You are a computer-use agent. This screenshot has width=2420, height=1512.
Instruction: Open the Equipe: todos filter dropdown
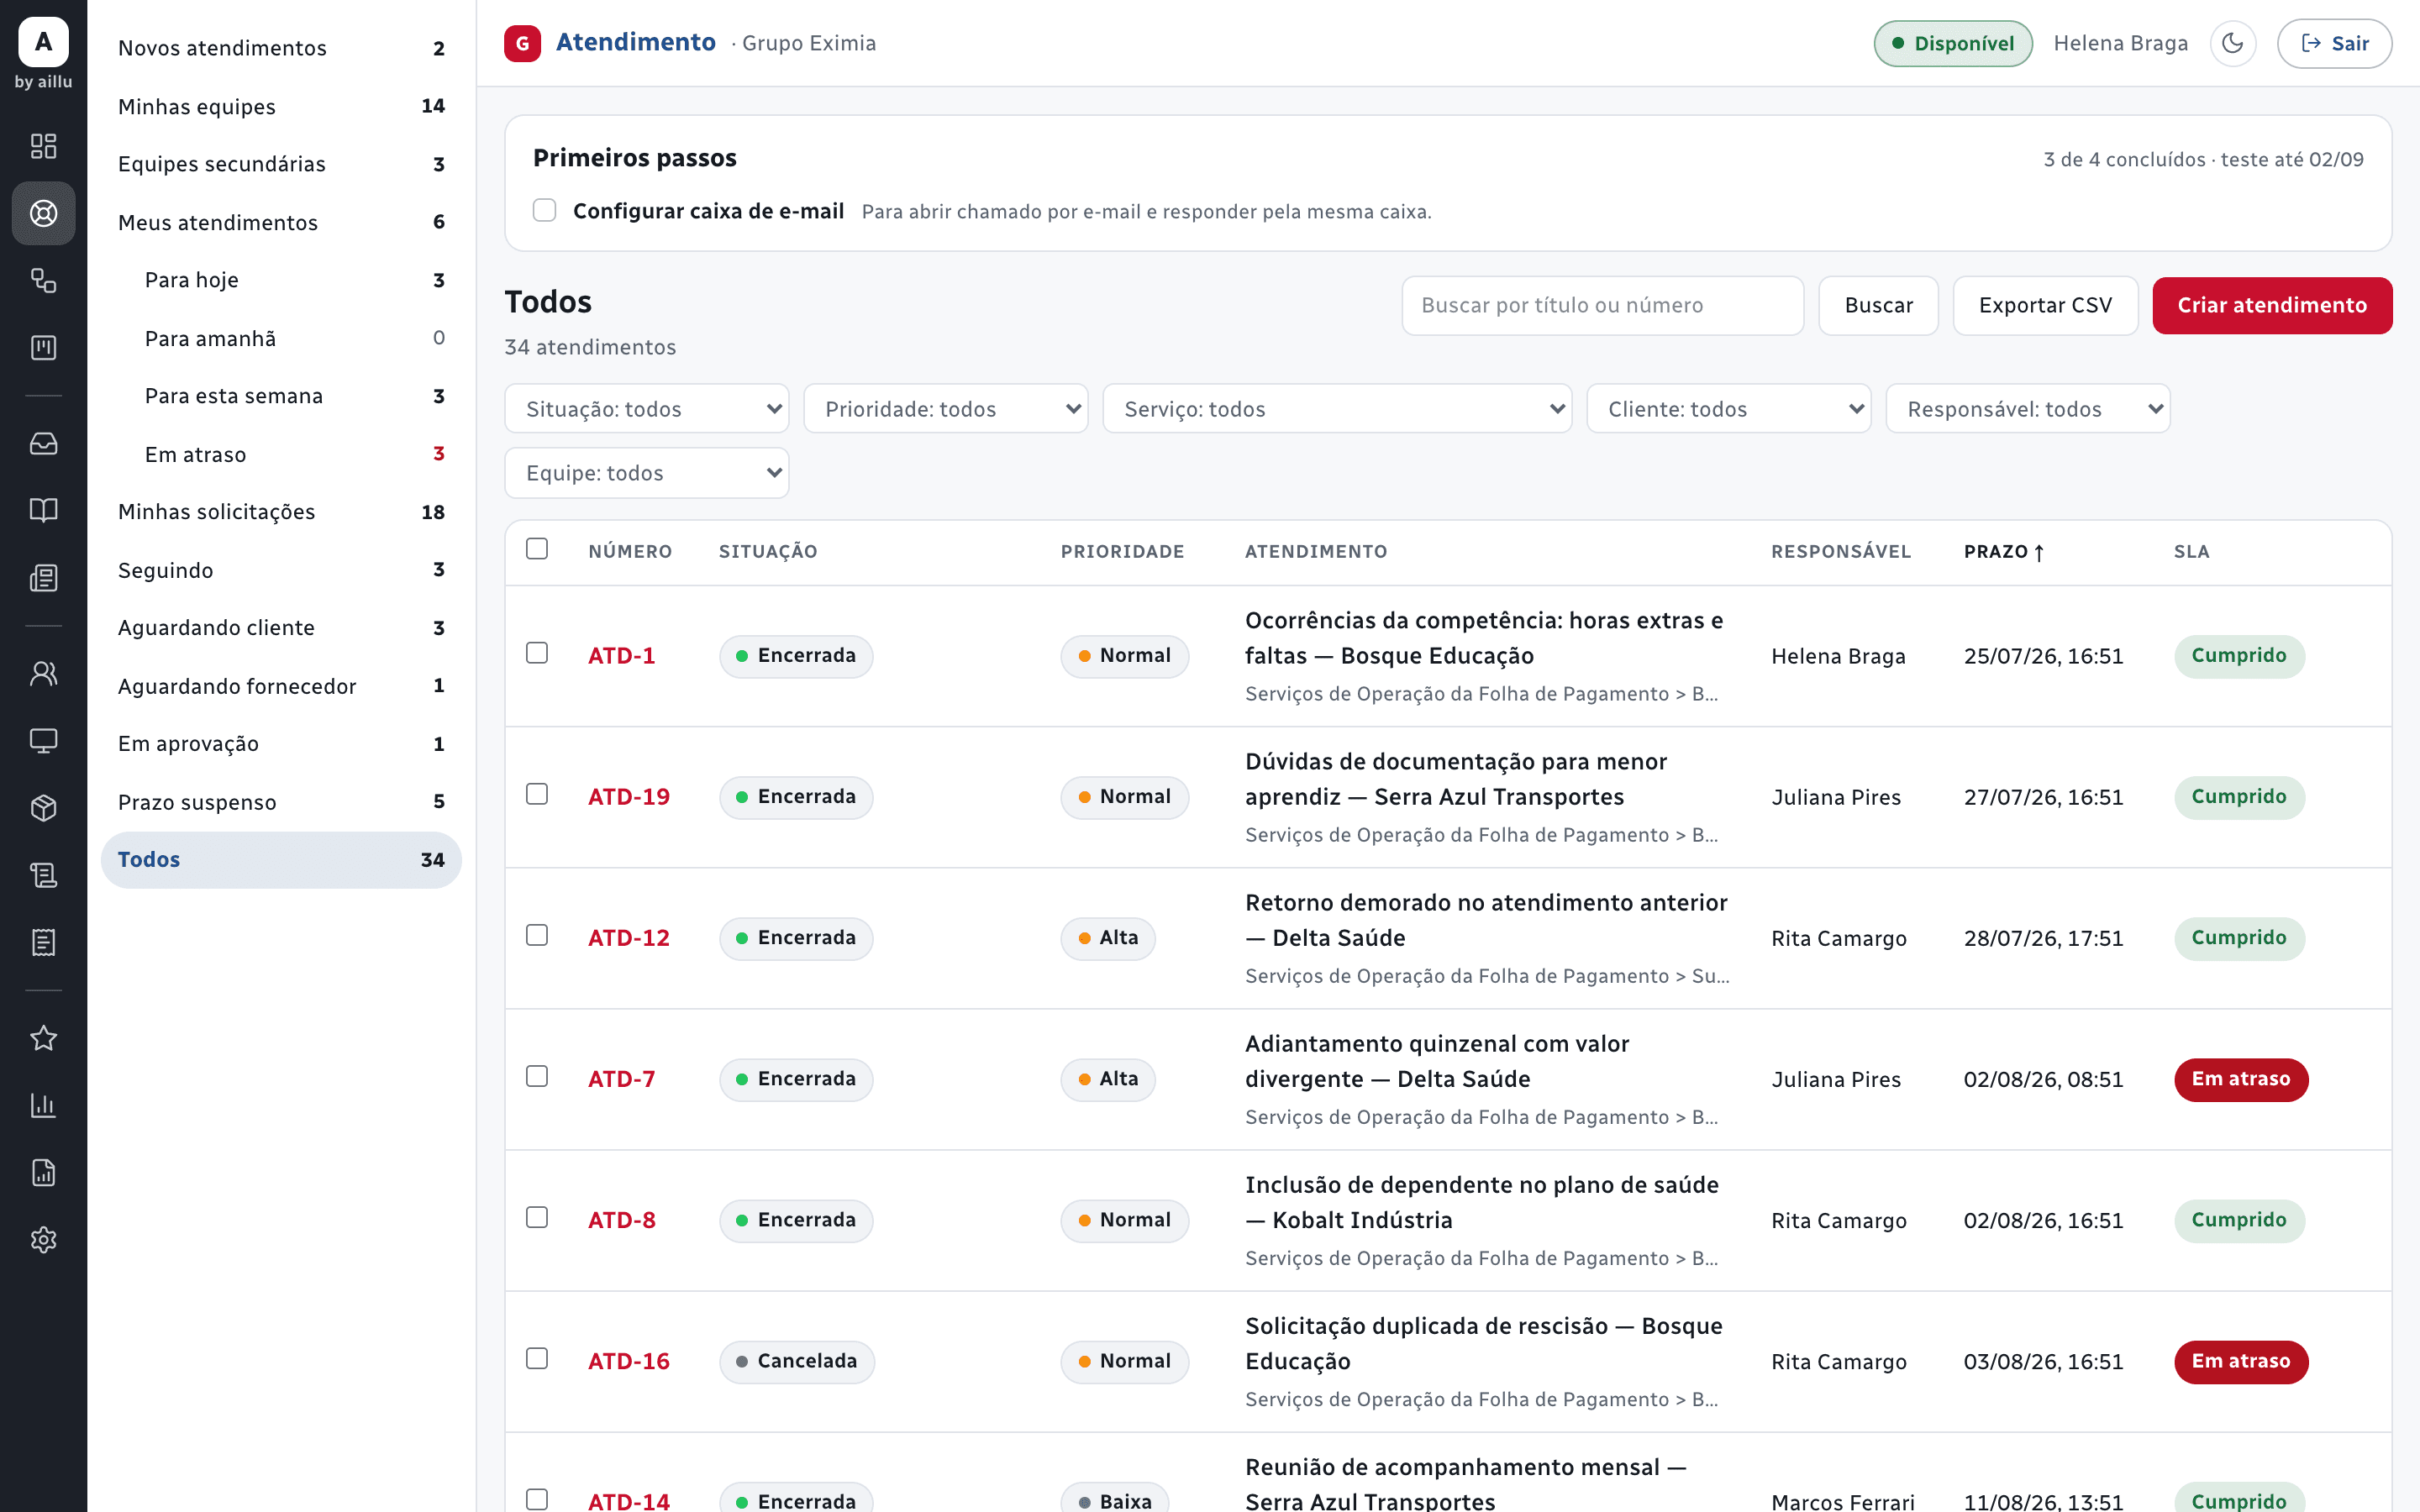click(647, 473)
